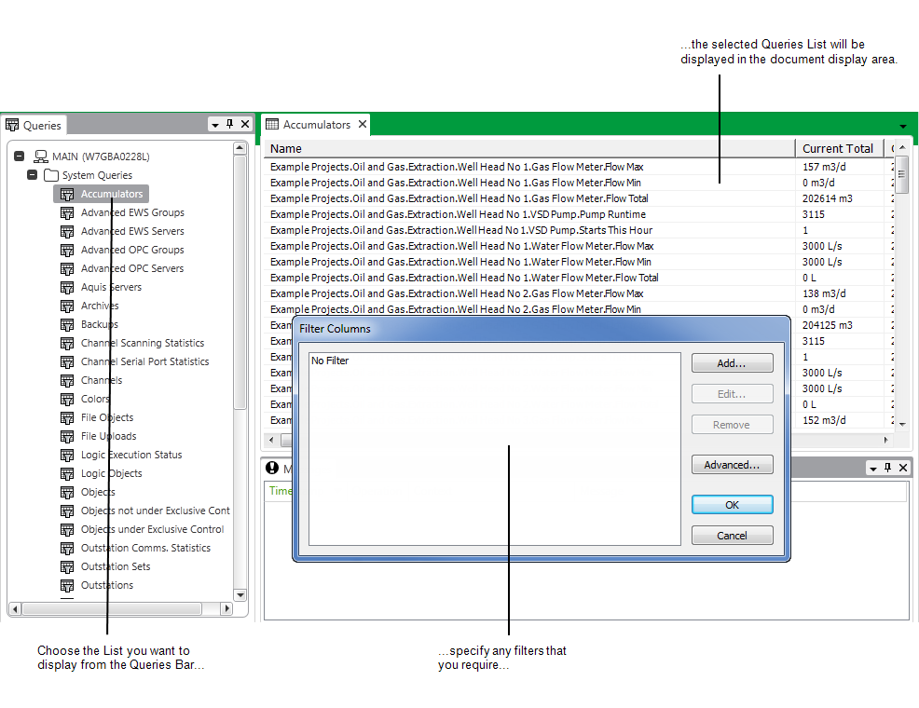This screenshot has width=919, height=708.
Task: Pin the Queries panel with pushpin icon
Action: [x=230, y=124]
